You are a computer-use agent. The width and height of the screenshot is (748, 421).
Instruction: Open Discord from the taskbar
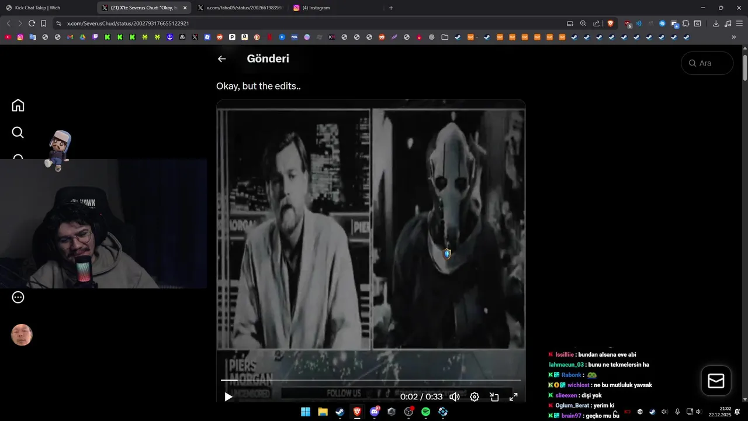click(x=375, y=412)
